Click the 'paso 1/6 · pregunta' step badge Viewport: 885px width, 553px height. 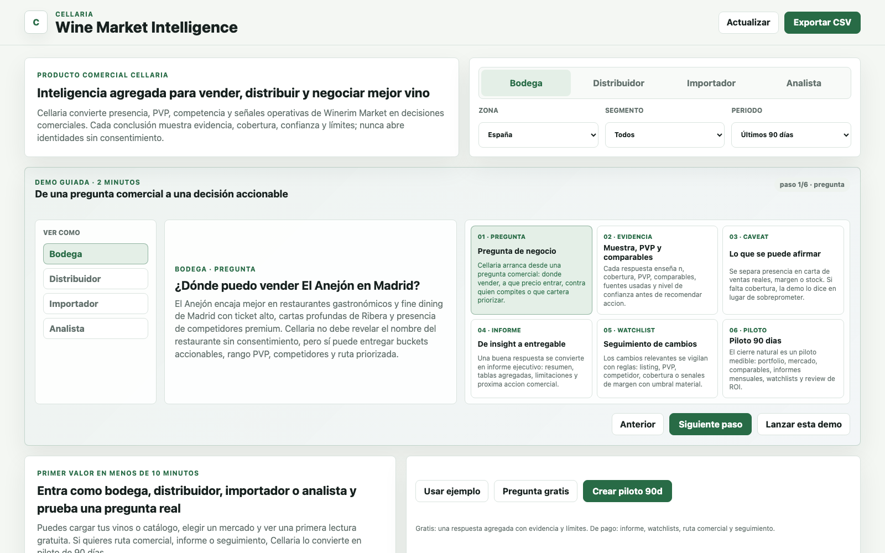click(812, 185)
